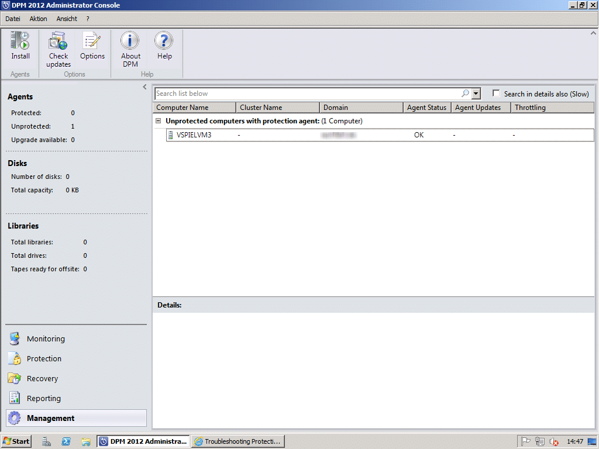599x449 pixels.
Task: Click the Unprotected computers group heading
Action: click(264, 120)
